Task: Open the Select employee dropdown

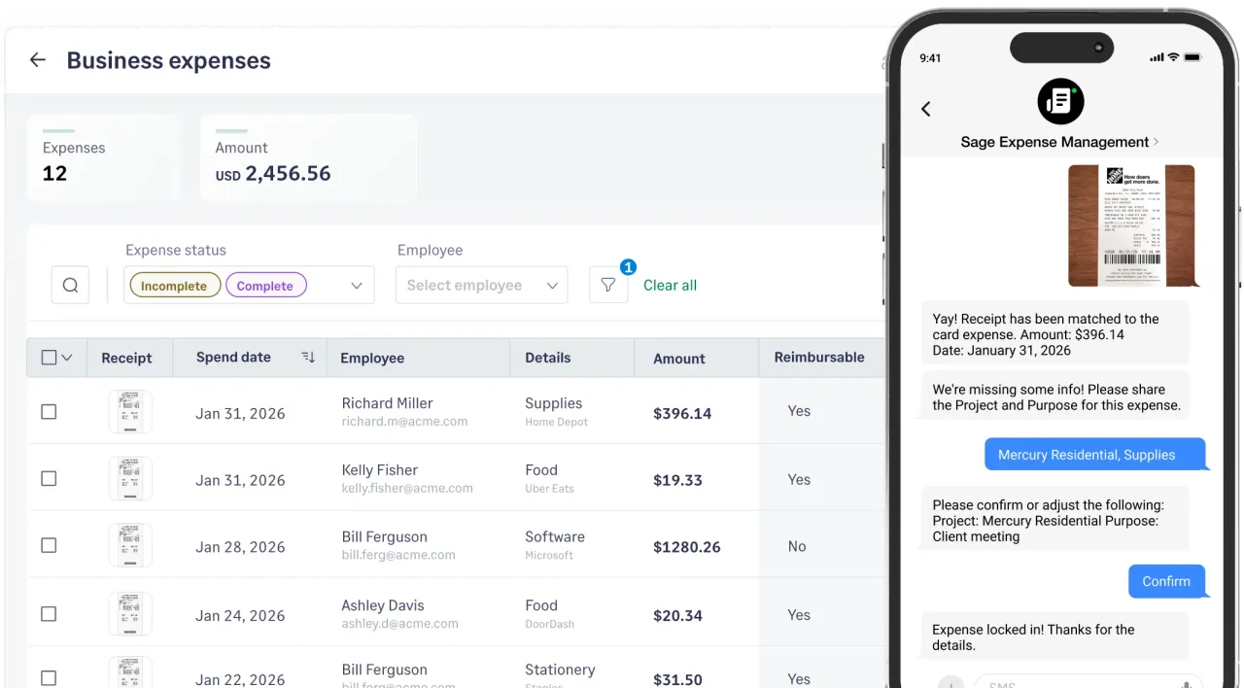Action: point(482,286)
